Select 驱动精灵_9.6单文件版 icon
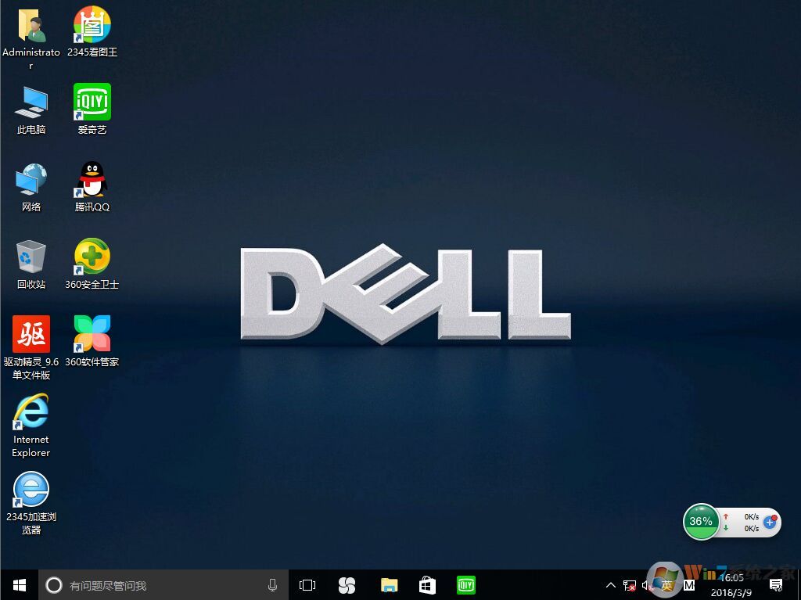 (31, 334)
